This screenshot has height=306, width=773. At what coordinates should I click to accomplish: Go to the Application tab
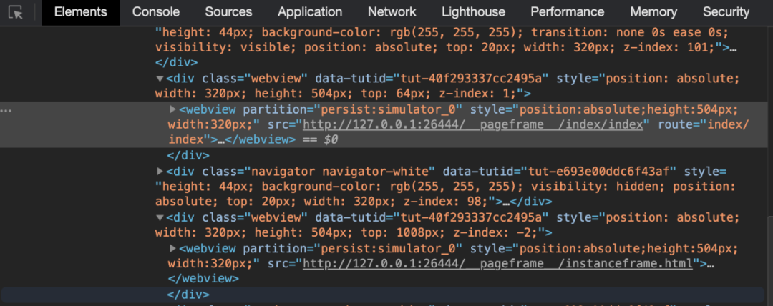pos(310,12)
